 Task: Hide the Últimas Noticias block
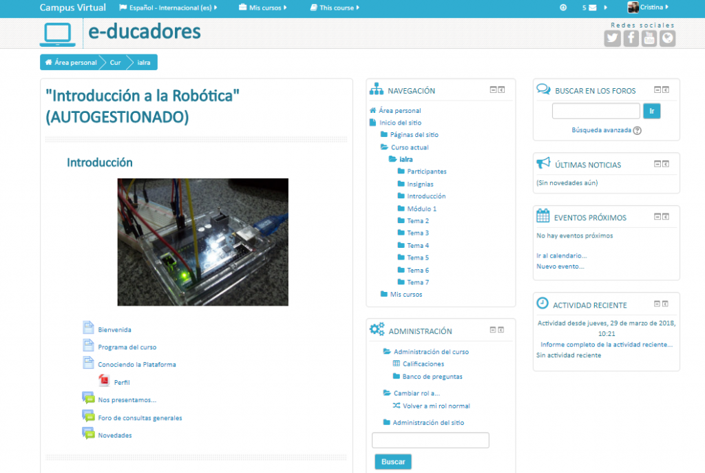[657, 164]
